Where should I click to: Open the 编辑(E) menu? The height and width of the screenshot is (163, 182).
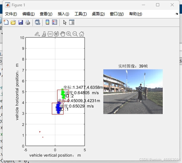28,14
